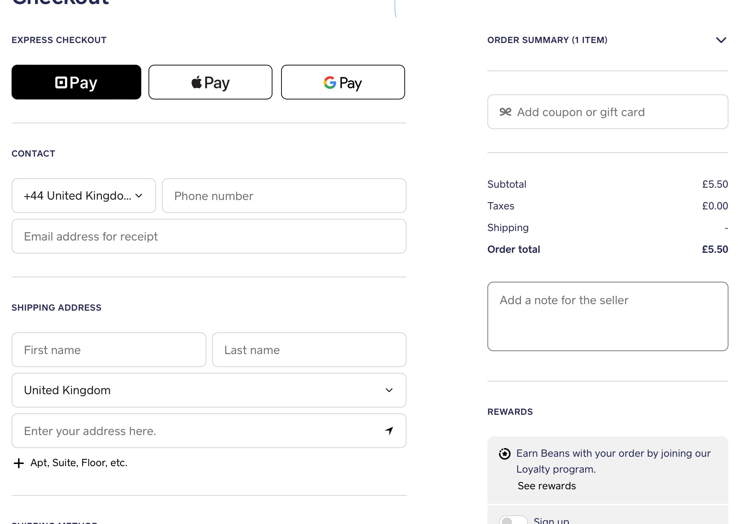Click the use-my-location arrow icon
The width and height of the screenshot is (740, 524).
(x=389, y=431)
